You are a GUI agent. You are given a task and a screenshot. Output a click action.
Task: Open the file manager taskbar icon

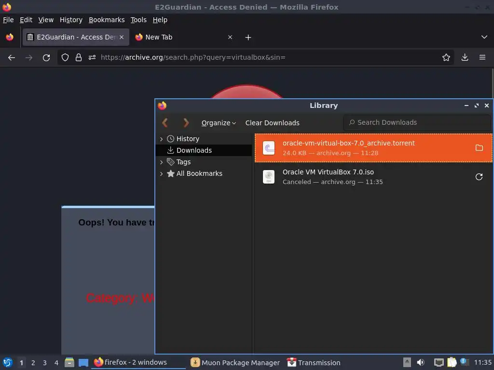click(x=69, y=362)
